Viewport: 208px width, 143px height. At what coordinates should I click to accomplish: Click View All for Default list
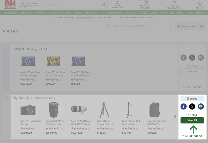[x=192, y=71]
